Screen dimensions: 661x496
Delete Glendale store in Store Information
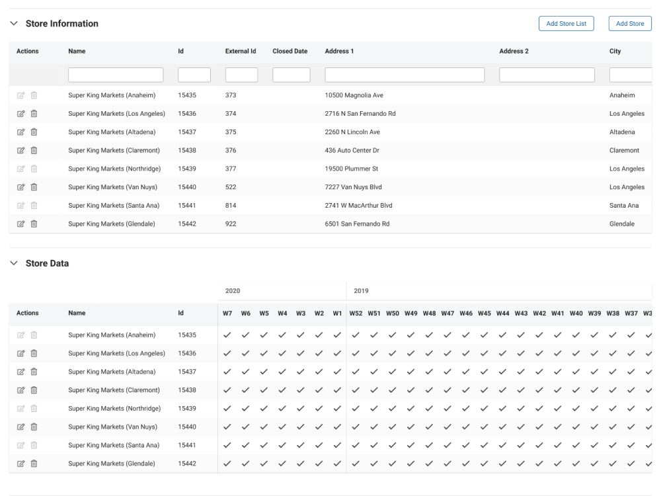pos(34,224)
